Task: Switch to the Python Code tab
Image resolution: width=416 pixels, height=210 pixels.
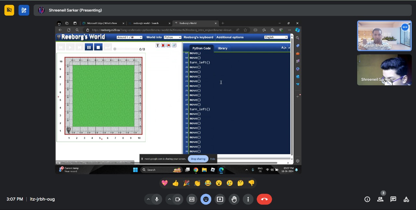Action: coord(201,48)
